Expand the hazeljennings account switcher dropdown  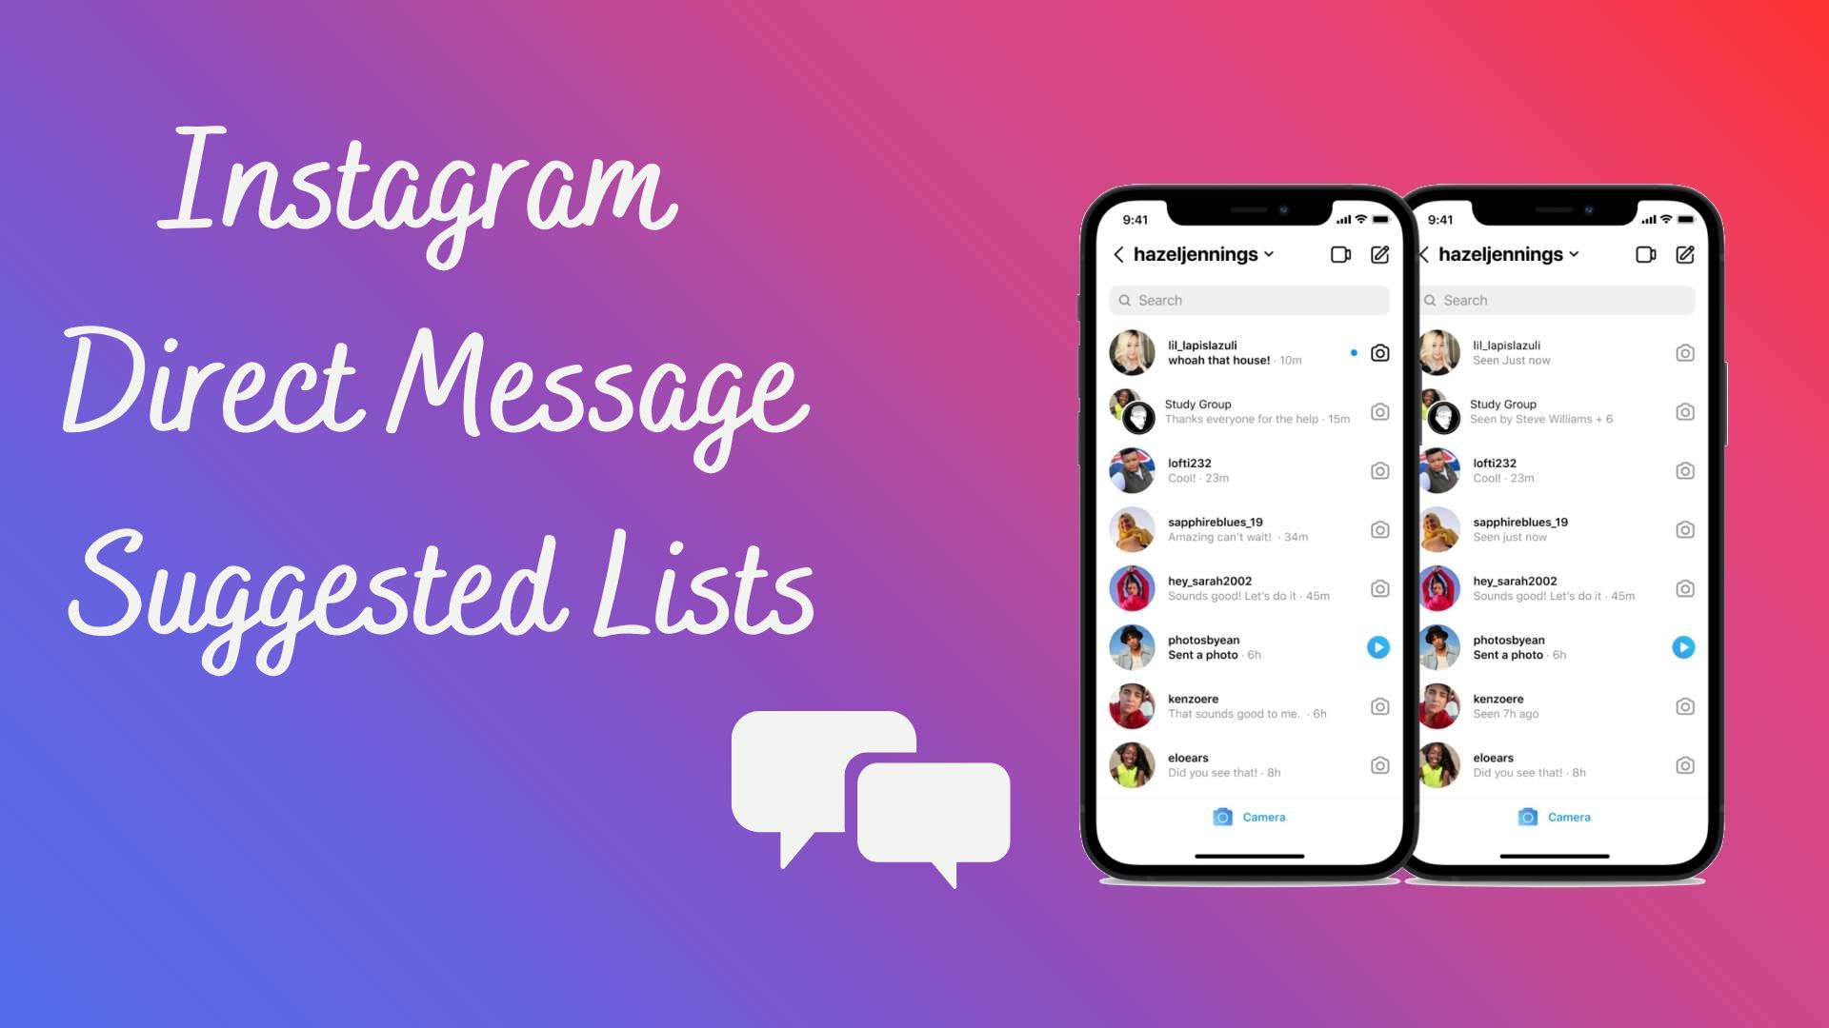tap(1206, 255)
